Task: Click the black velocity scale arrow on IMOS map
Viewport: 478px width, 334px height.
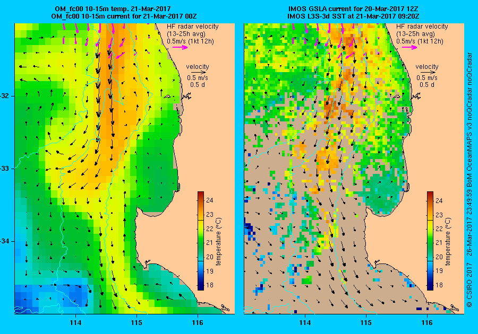Action: (428, 73)
